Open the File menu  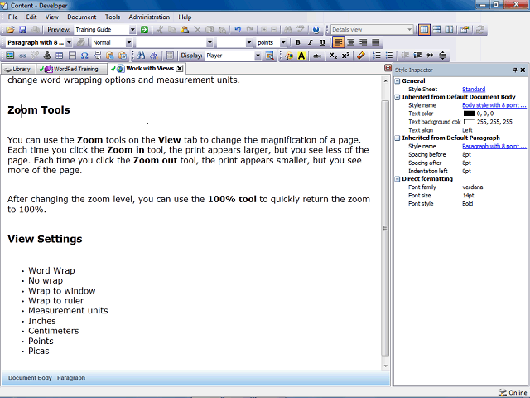(x=13, y=17)
